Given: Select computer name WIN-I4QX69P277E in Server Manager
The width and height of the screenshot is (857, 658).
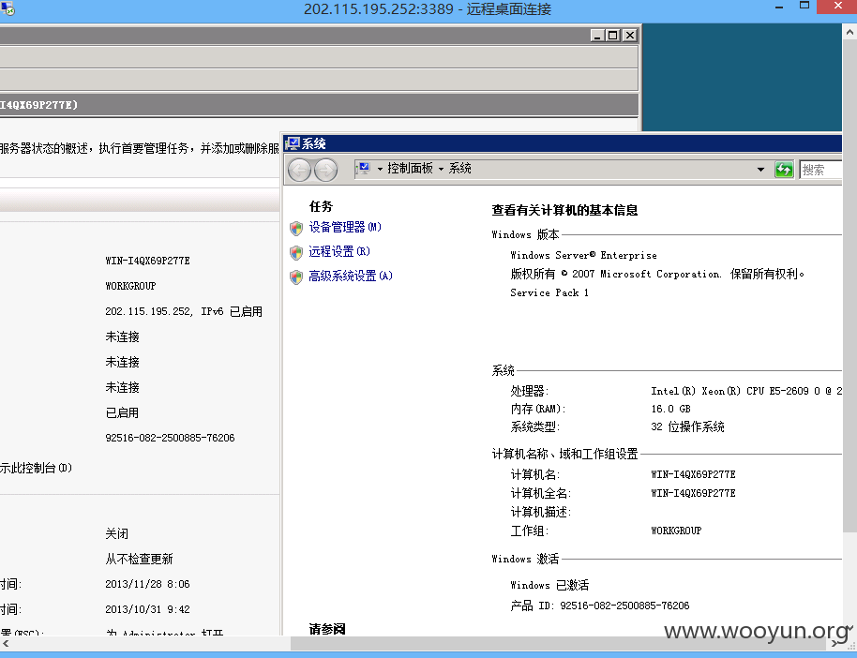Looking at the screenshot, I should point(147,261).
